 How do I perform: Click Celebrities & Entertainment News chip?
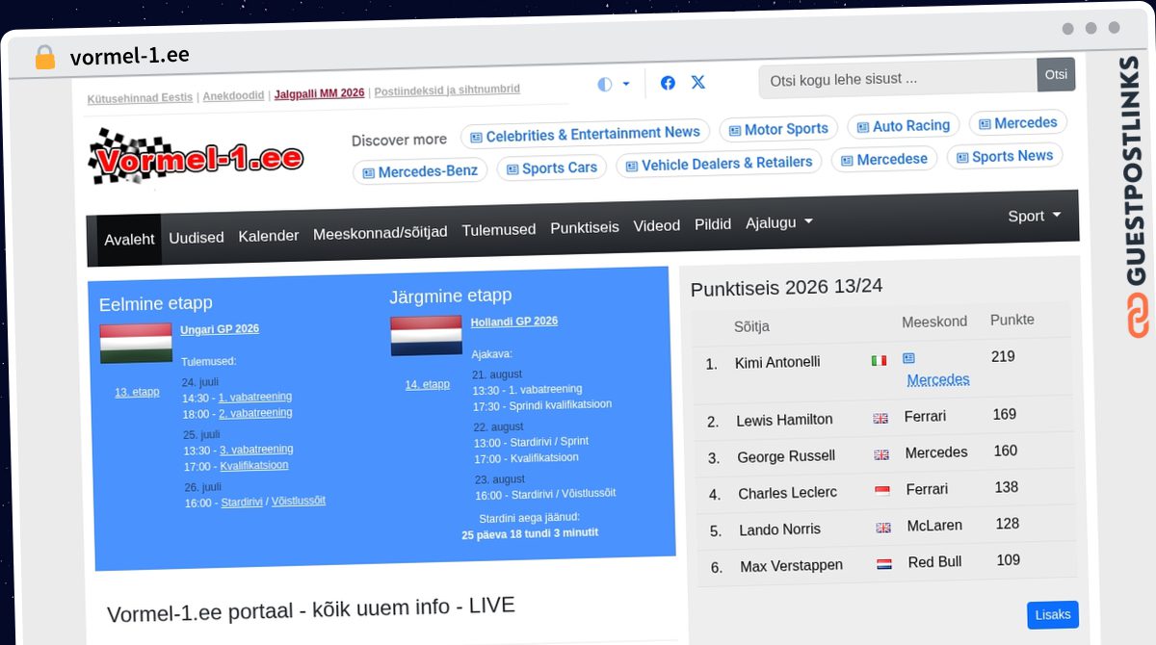[x=585, y=134]
